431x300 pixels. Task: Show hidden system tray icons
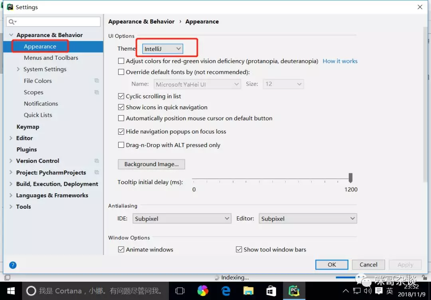(346, 291)
